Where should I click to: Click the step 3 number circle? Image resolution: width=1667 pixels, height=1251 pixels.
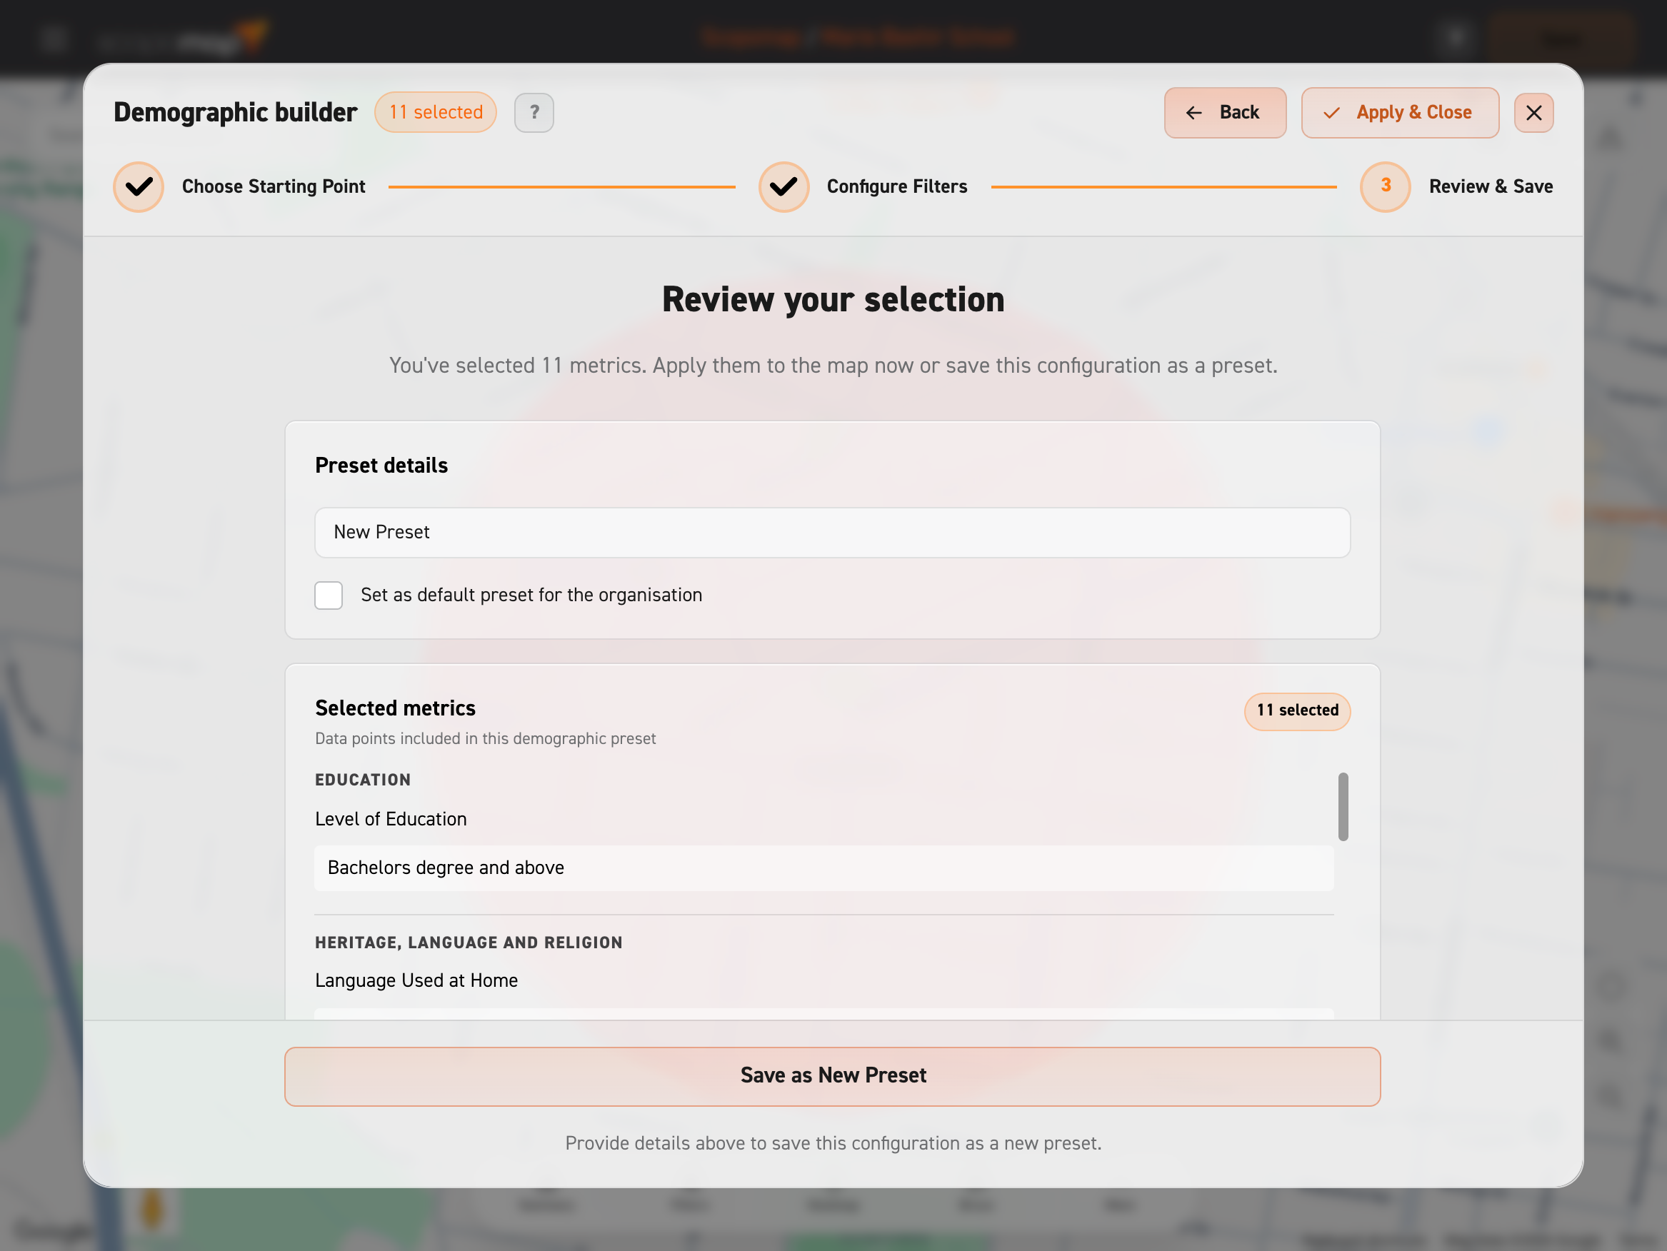1385,186
